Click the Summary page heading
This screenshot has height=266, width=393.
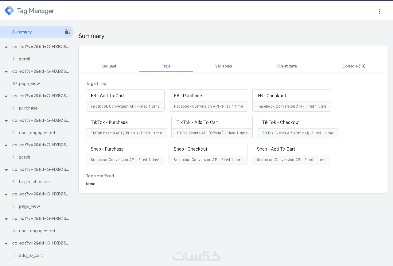click(91, 36)
